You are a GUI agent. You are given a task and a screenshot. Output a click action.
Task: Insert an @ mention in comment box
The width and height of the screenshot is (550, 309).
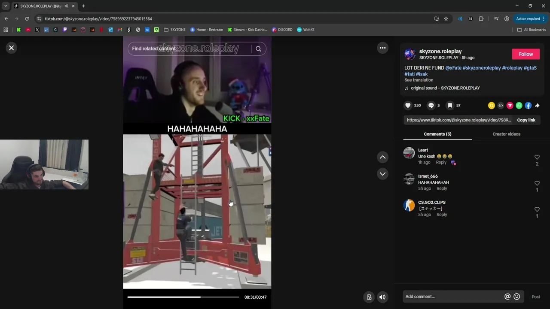[x=507, y=297]
